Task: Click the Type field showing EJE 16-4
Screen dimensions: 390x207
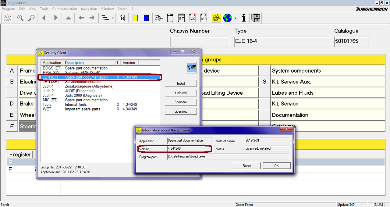Action: pyautogui.click(x=282, y=42)
